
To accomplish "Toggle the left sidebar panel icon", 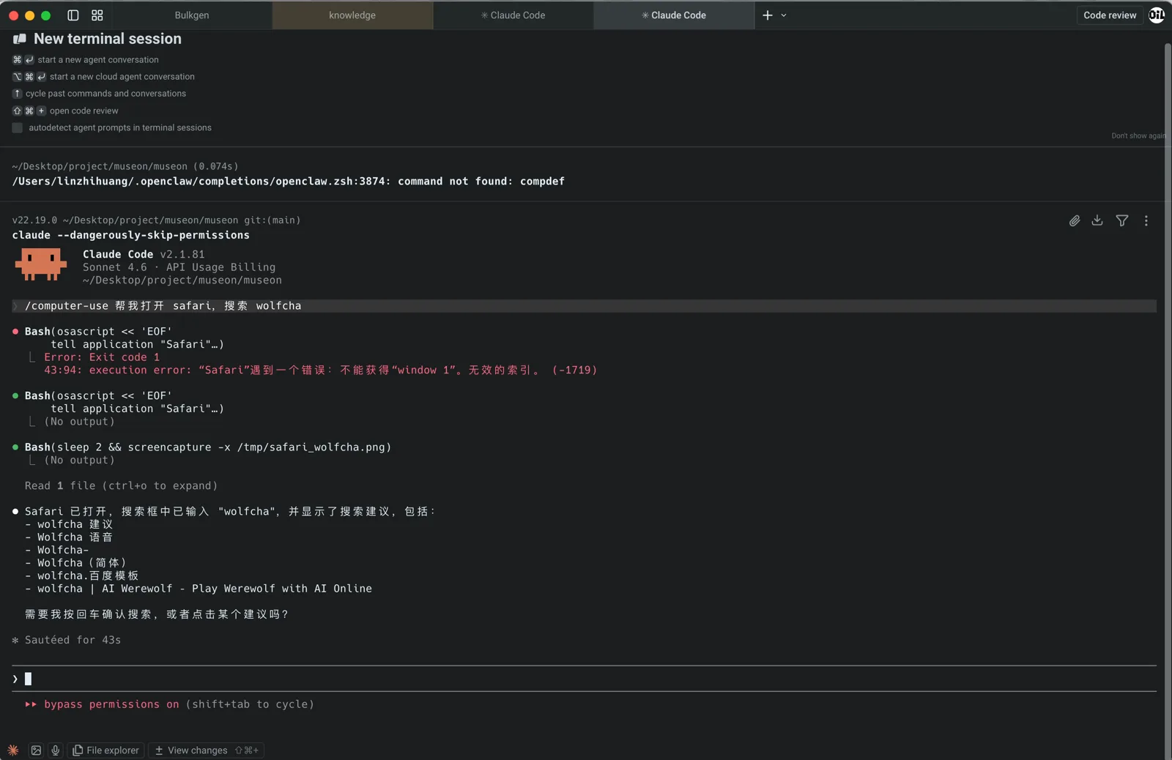I will (73, 15).
